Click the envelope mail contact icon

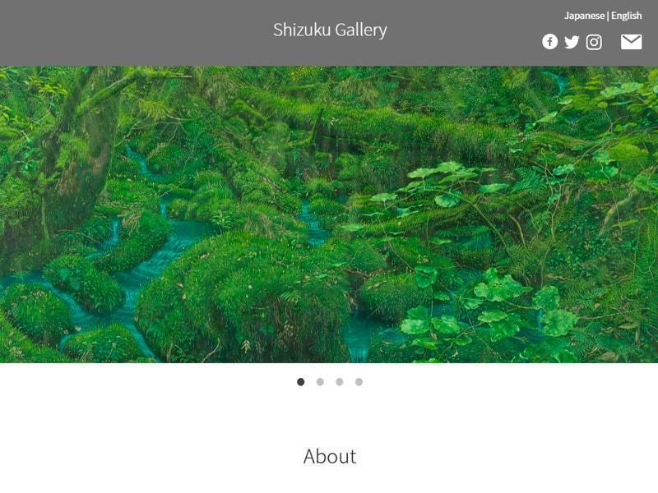tap(631, 42)
